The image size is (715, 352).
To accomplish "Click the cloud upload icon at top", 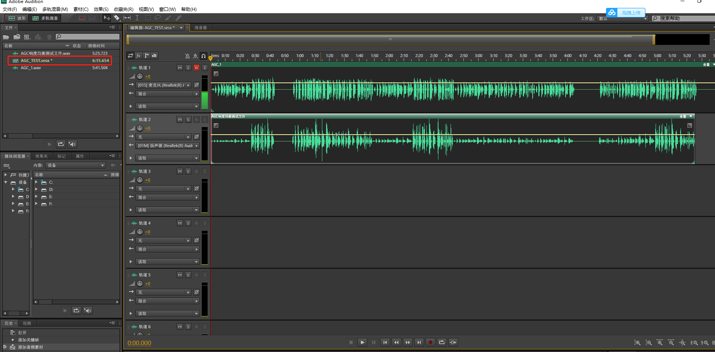I will (x=612, y=12).
